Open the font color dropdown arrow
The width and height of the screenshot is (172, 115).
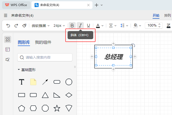point(102,26)
